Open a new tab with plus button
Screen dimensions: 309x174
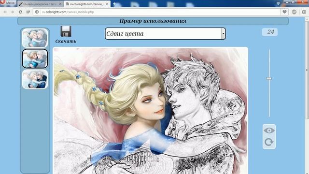tap(114, 4)
